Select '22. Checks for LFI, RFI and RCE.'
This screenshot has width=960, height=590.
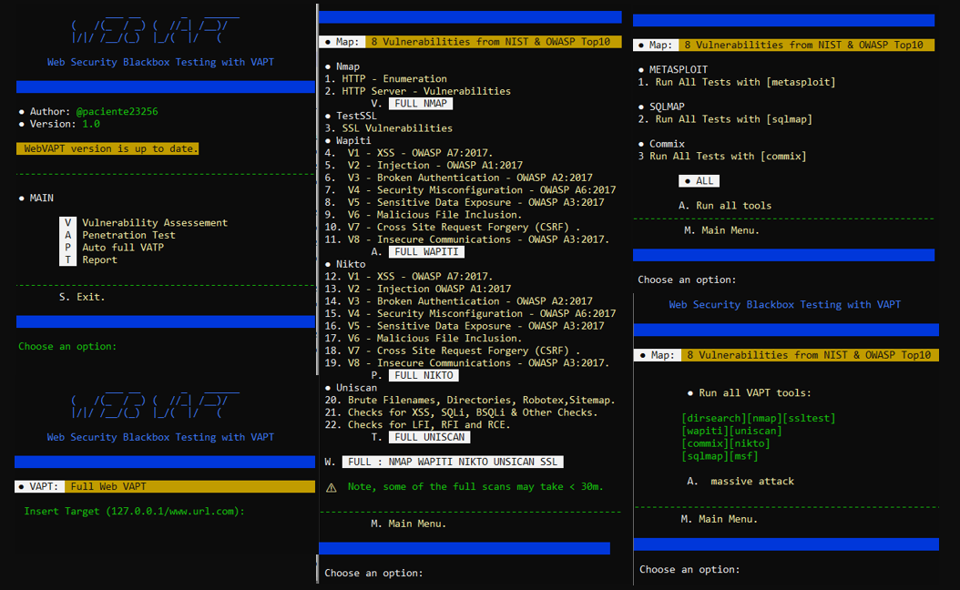(417, 425)
